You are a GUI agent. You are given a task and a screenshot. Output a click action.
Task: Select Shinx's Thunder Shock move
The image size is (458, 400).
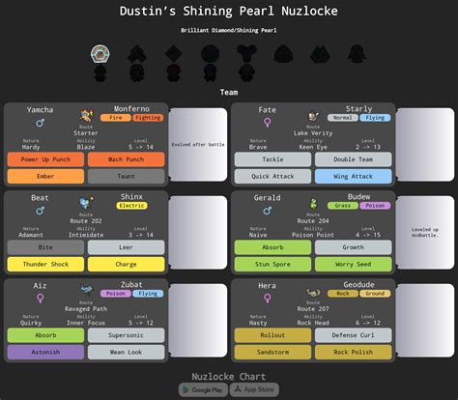point(45,265)
